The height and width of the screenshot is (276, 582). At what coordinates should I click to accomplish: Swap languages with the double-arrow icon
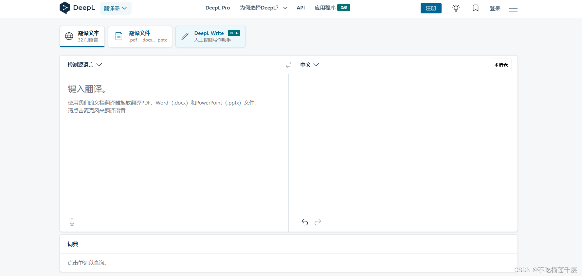pos(288,65)
